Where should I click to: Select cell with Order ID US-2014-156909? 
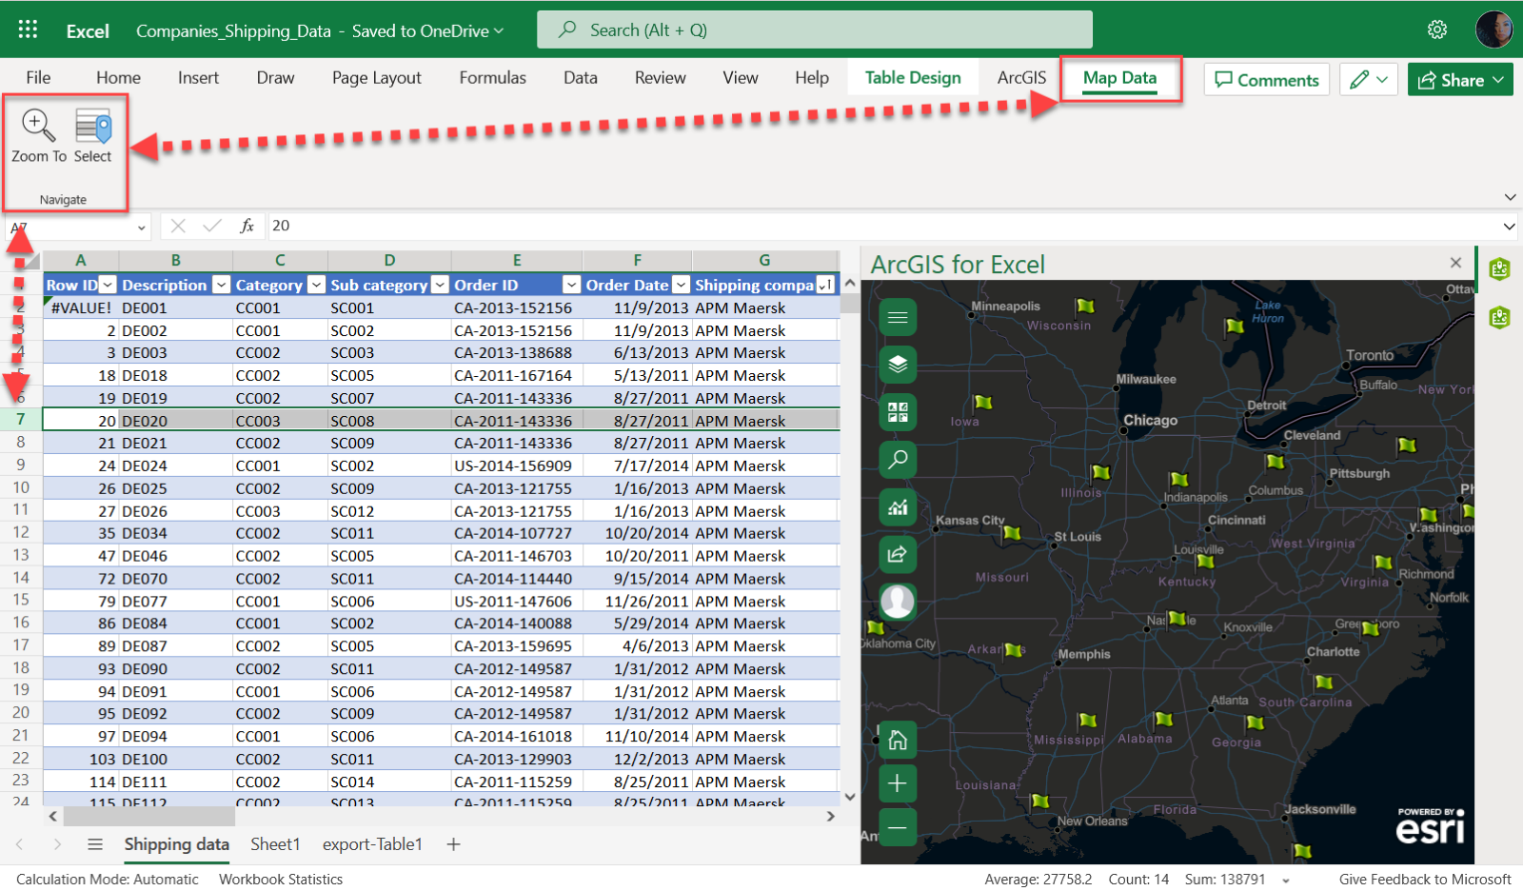click(517, 465)
